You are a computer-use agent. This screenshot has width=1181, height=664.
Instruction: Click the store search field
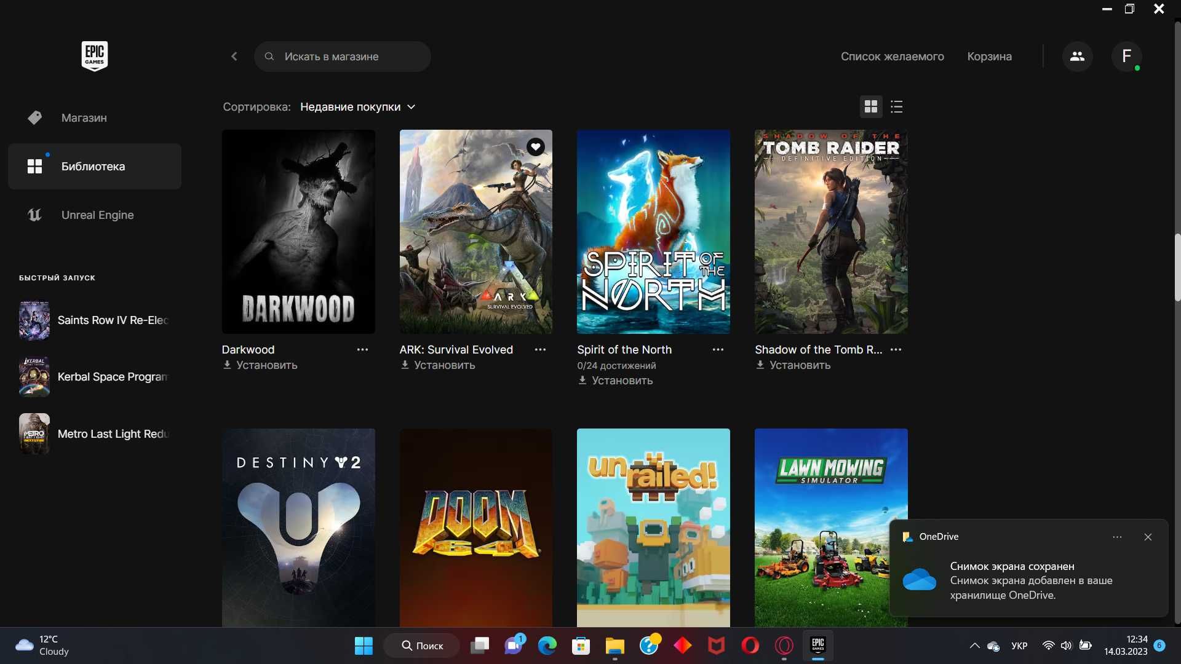coord(343,57)
